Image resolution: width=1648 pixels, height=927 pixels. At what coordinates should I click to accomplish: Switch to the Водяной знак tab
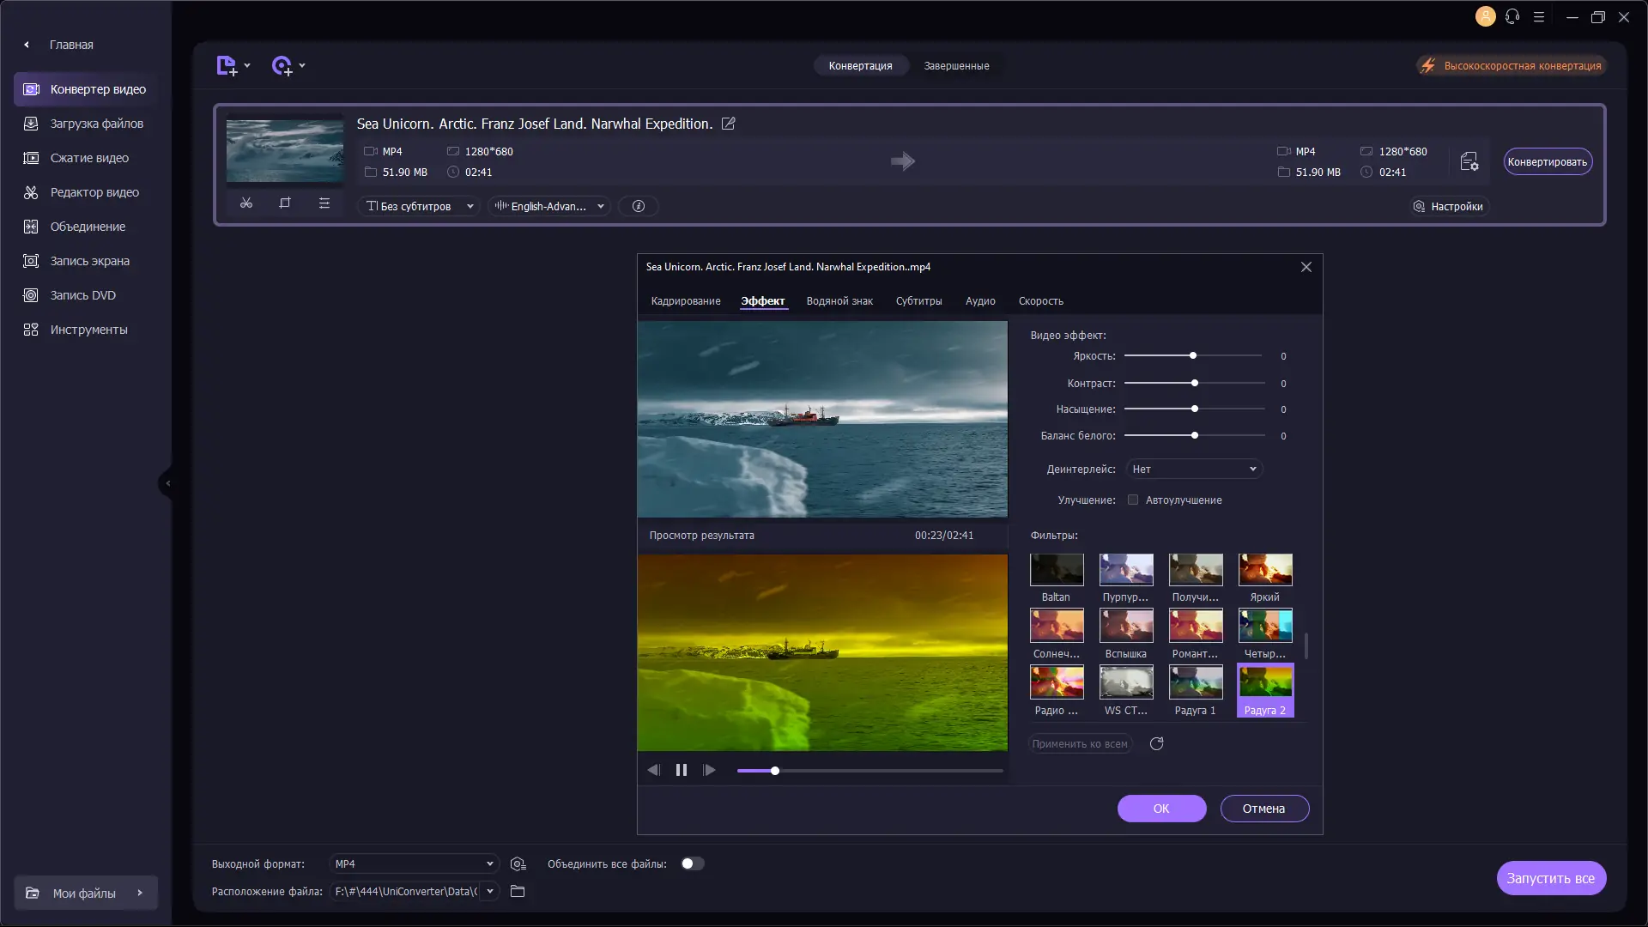pos(839,300)
